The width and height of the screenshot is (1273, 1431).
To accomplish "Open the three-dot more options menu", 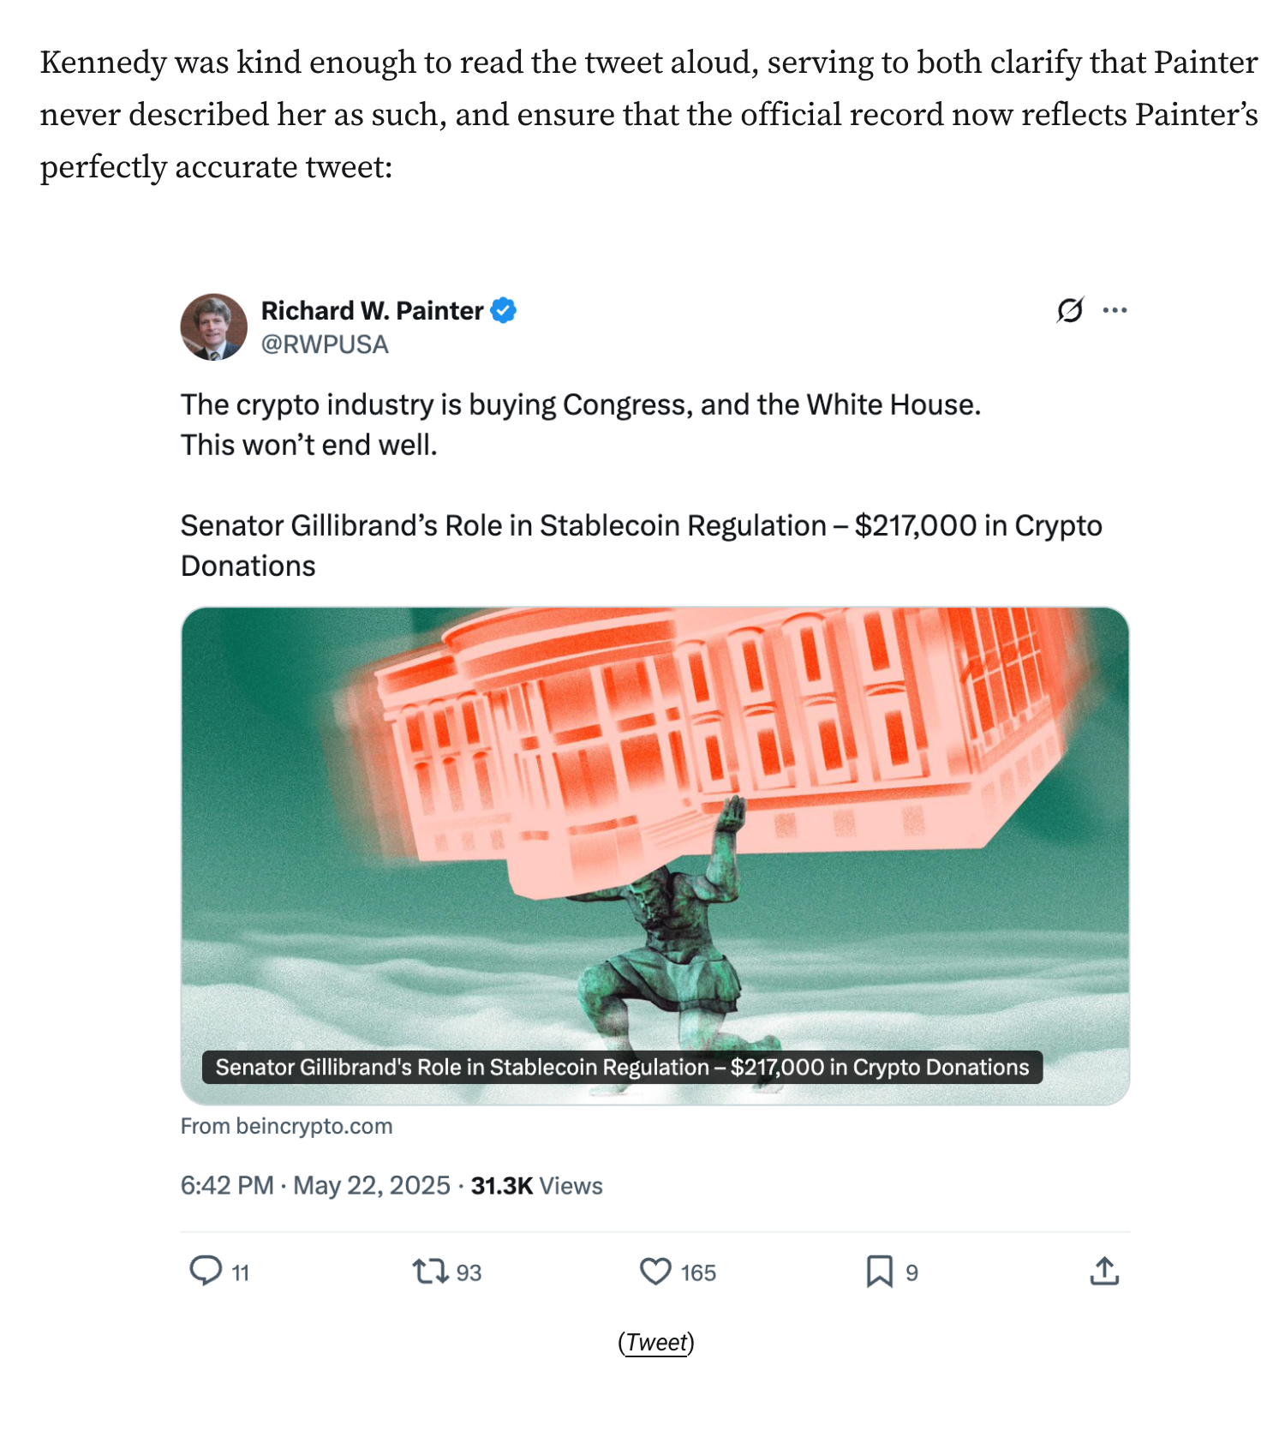I will (1115, 310).
